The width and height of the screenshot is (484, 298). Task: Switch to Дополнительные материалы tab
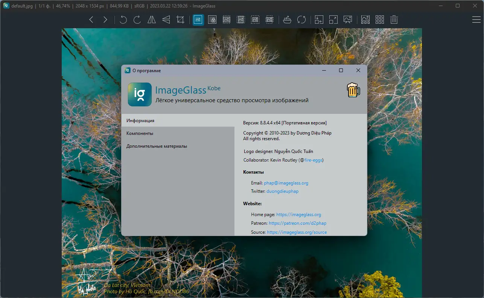pos(178,146)
